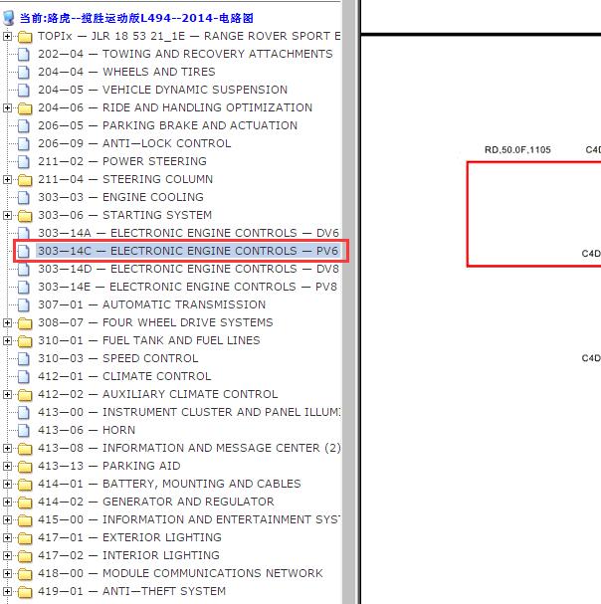The image size is (601, 604).
Task: Click the current vehicle title L494 2014
Action: click(136, 18)
